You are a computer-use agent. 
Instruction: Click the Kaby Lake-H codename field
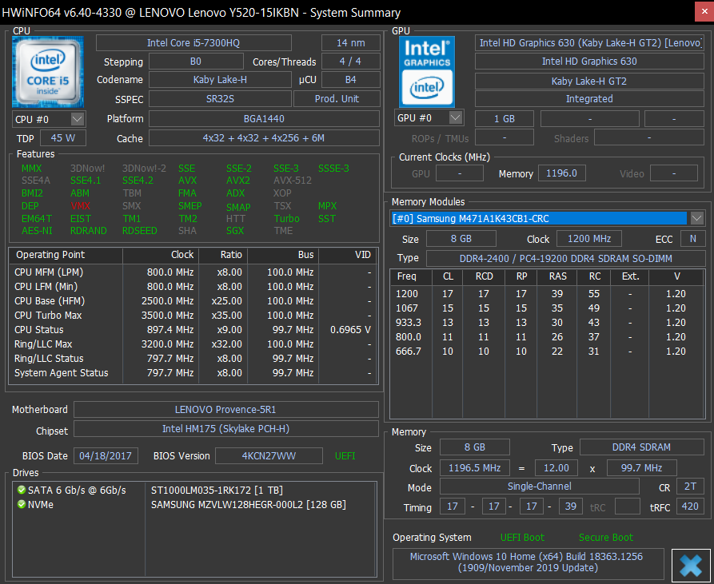(x=220, y=80)
